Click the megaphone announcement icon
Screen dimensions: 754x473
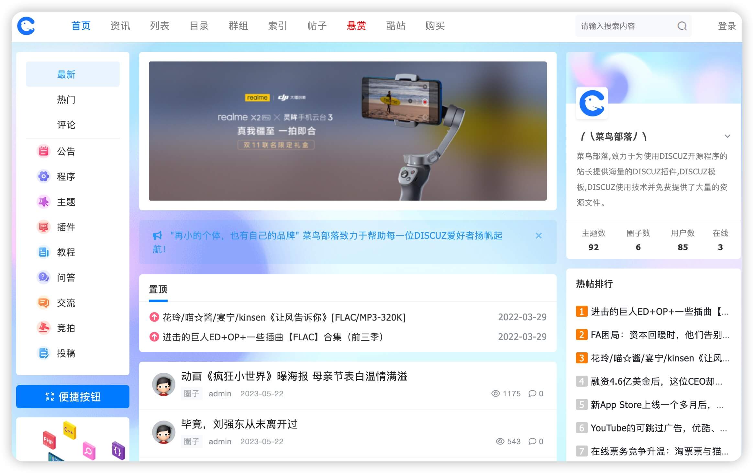click(x=157, y=236)
